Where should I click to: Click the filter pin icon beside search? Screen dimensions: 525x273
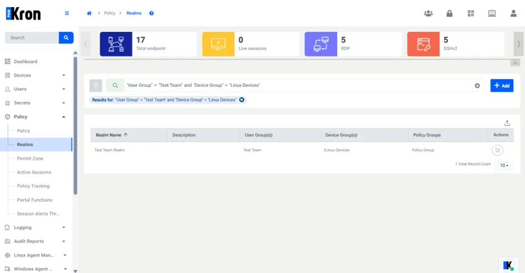click(96, 86)
